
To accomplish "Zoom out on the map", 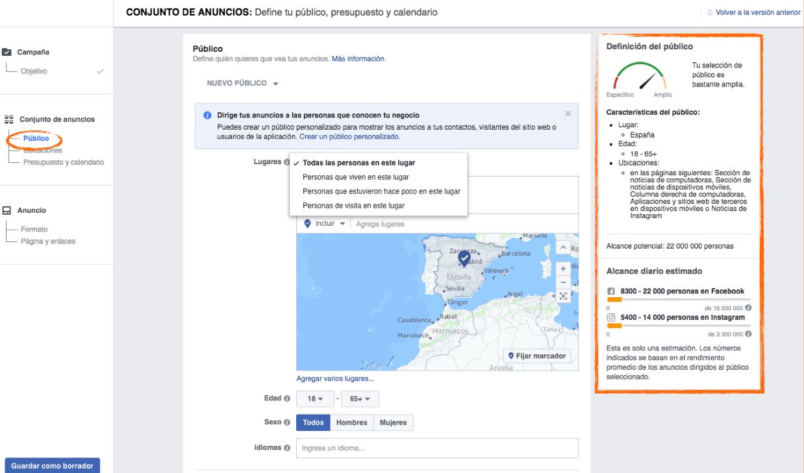I will coord(563,282).
